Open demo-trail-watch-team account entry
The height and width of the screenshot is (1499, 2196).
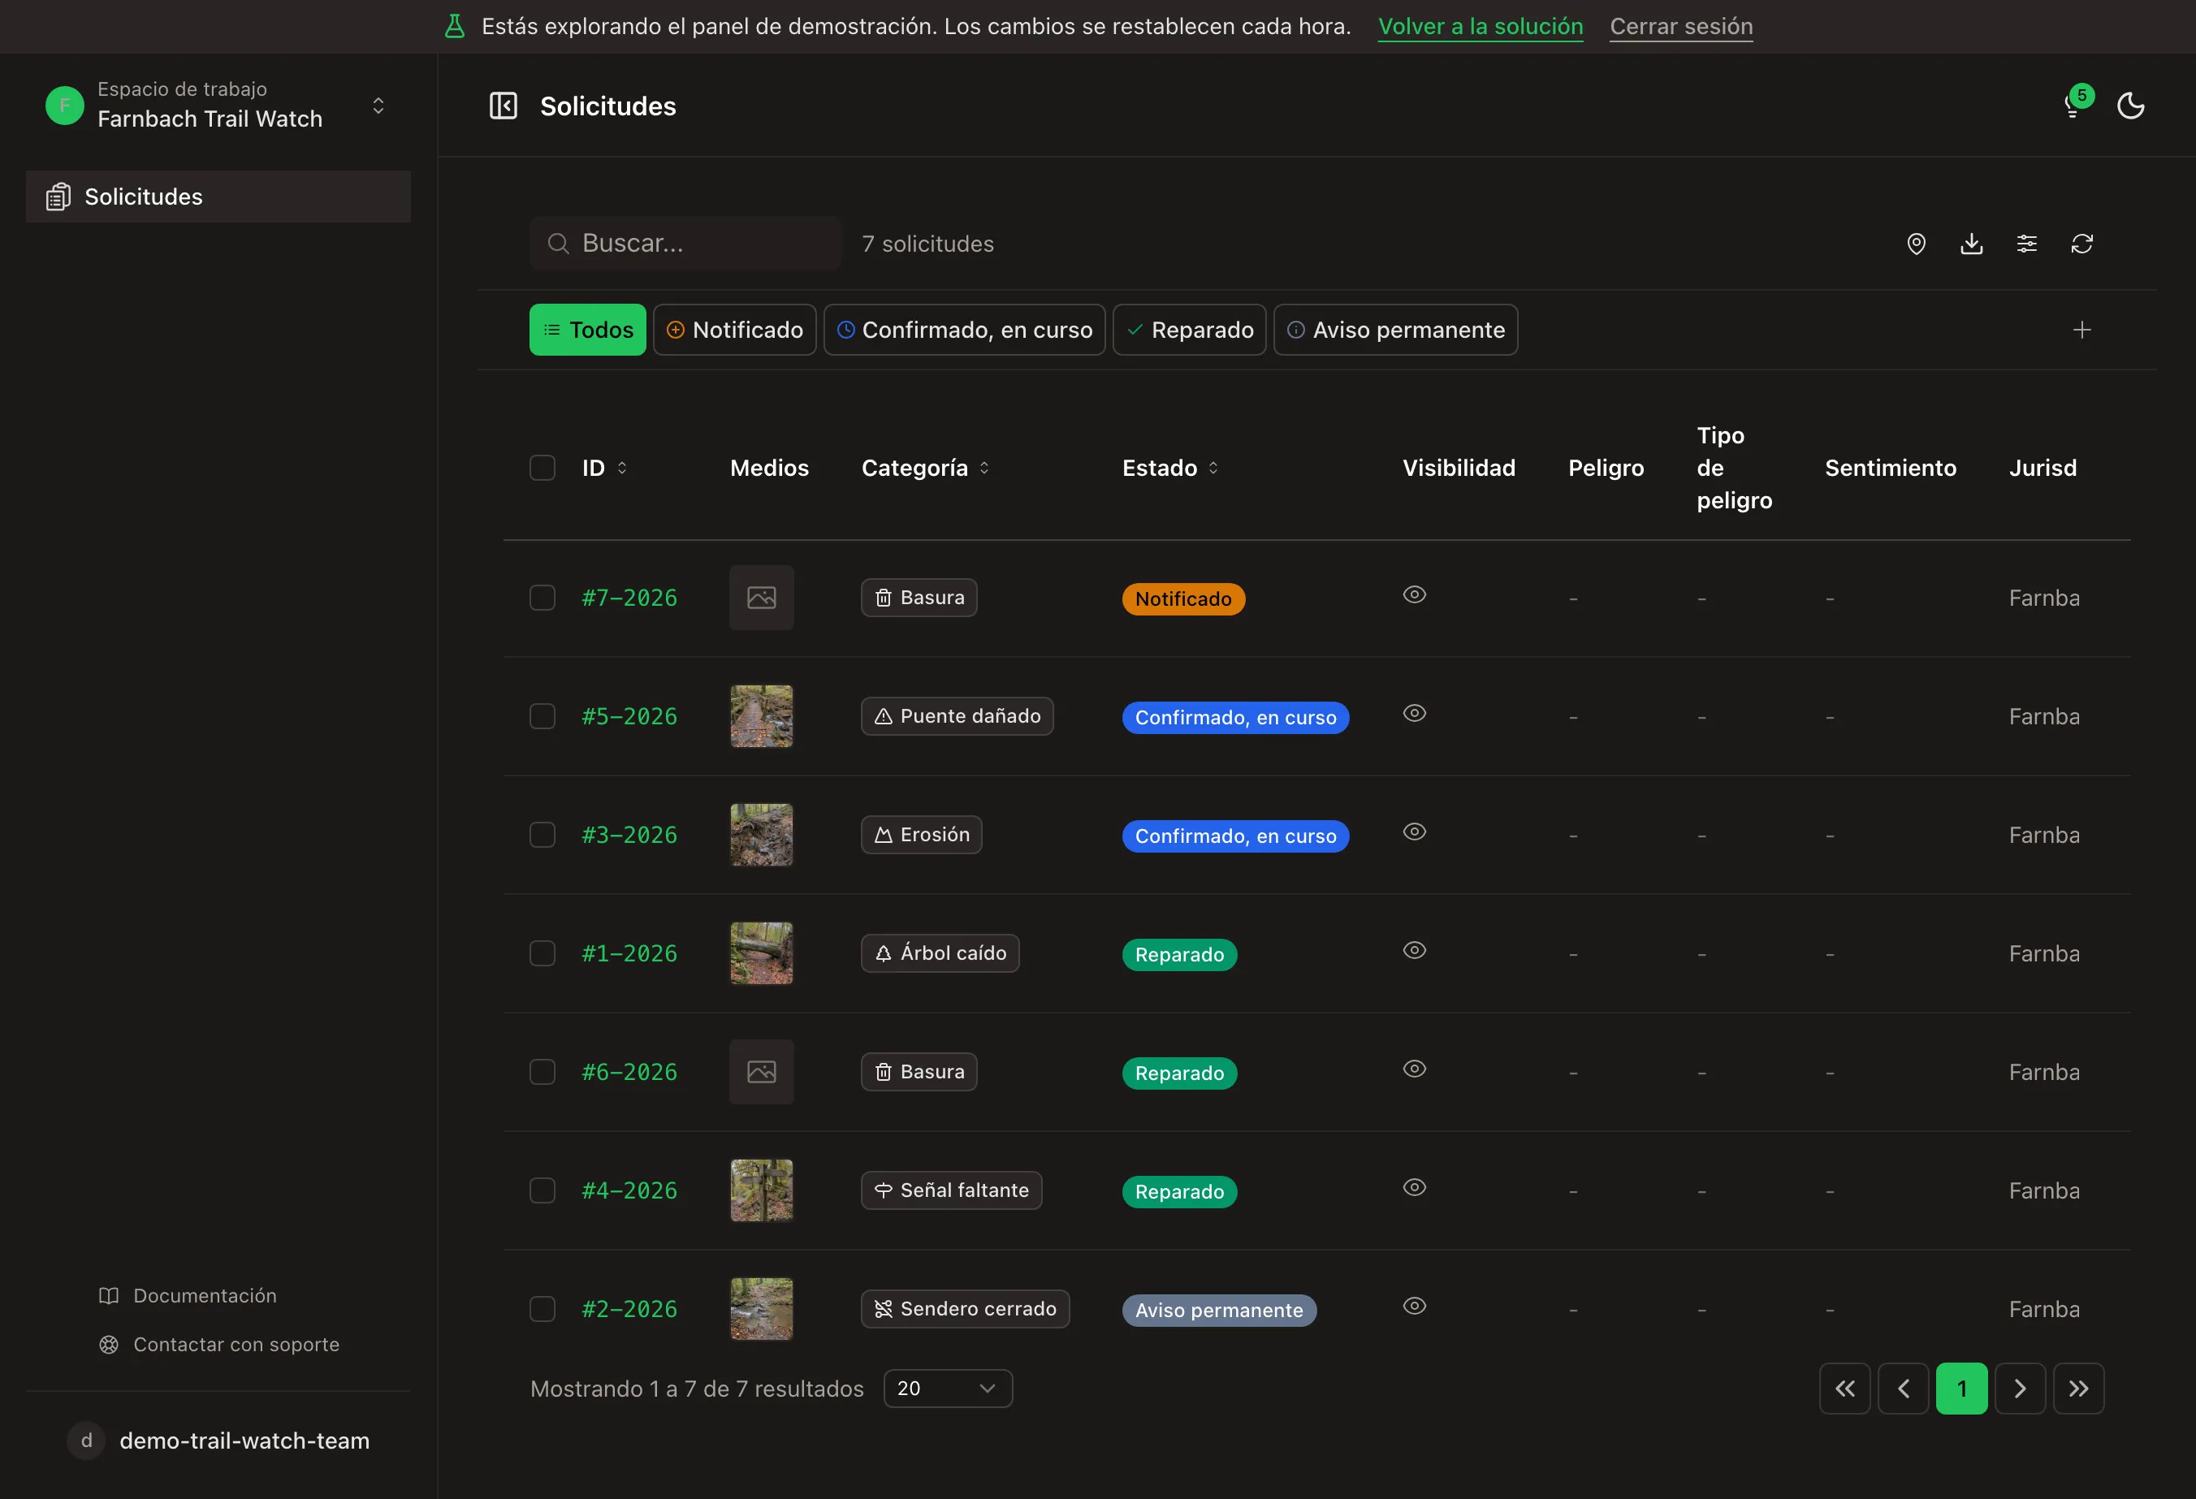tap(218, 1441)
